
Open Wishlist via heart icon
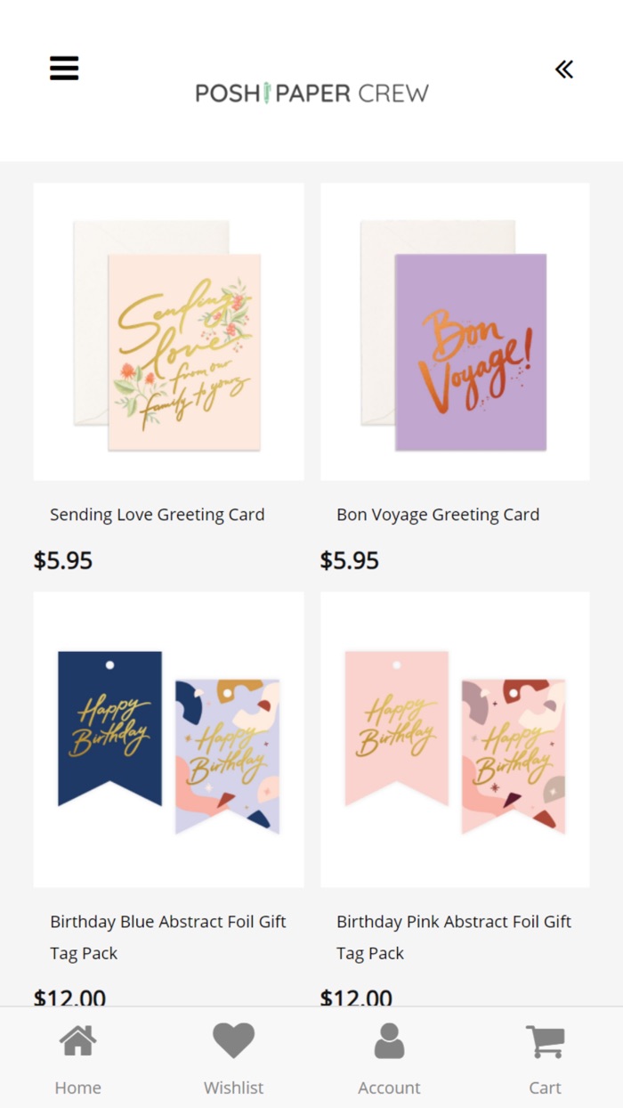[233, 1041]
